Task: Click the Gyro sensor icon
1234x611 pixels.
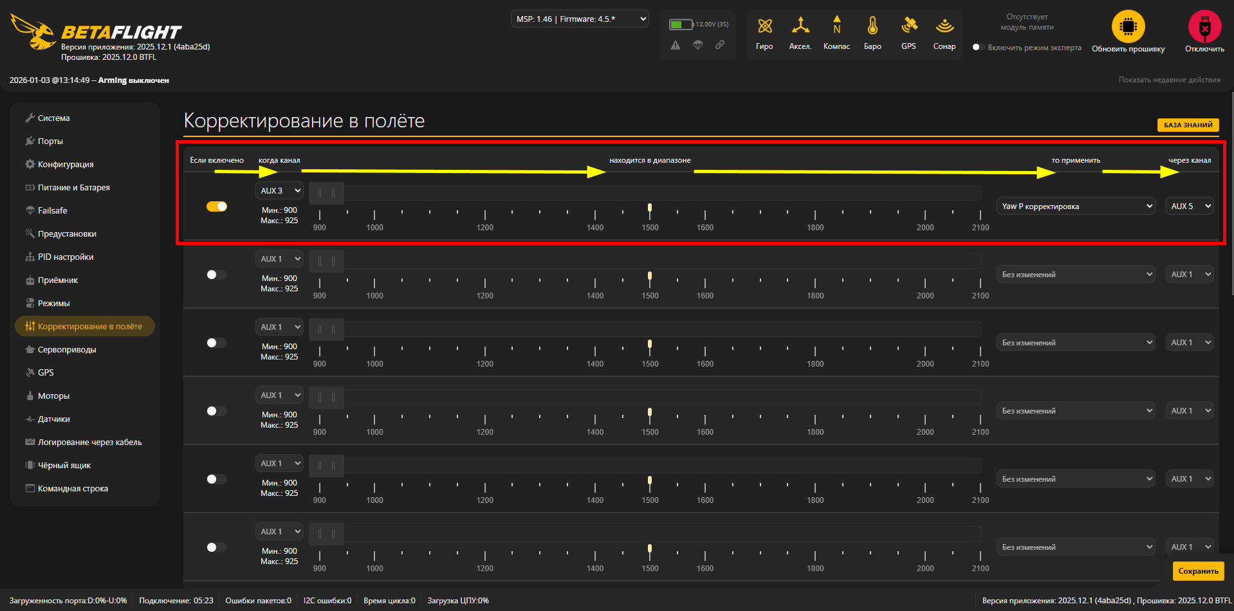Action: click(764, 26)
